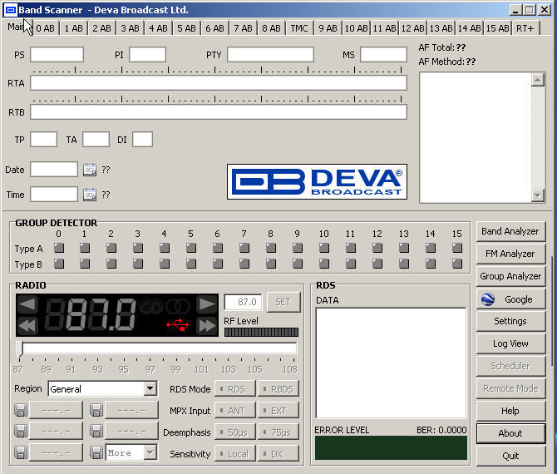
Task: Select RBDS mode
Action: (278, 389)
